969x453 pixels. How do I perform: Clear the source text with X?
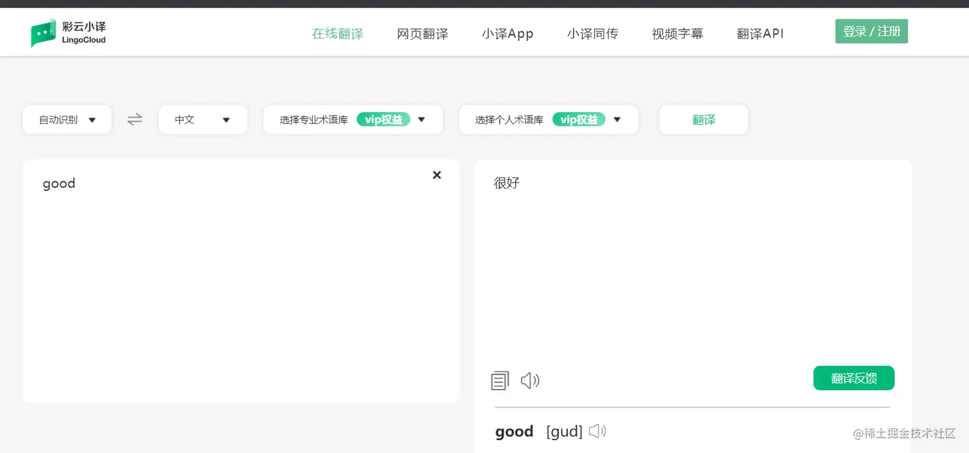437,175
